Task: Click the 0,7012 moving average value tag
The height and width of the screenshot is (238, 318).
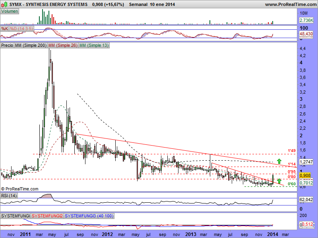Action: (x=306, y=183)
